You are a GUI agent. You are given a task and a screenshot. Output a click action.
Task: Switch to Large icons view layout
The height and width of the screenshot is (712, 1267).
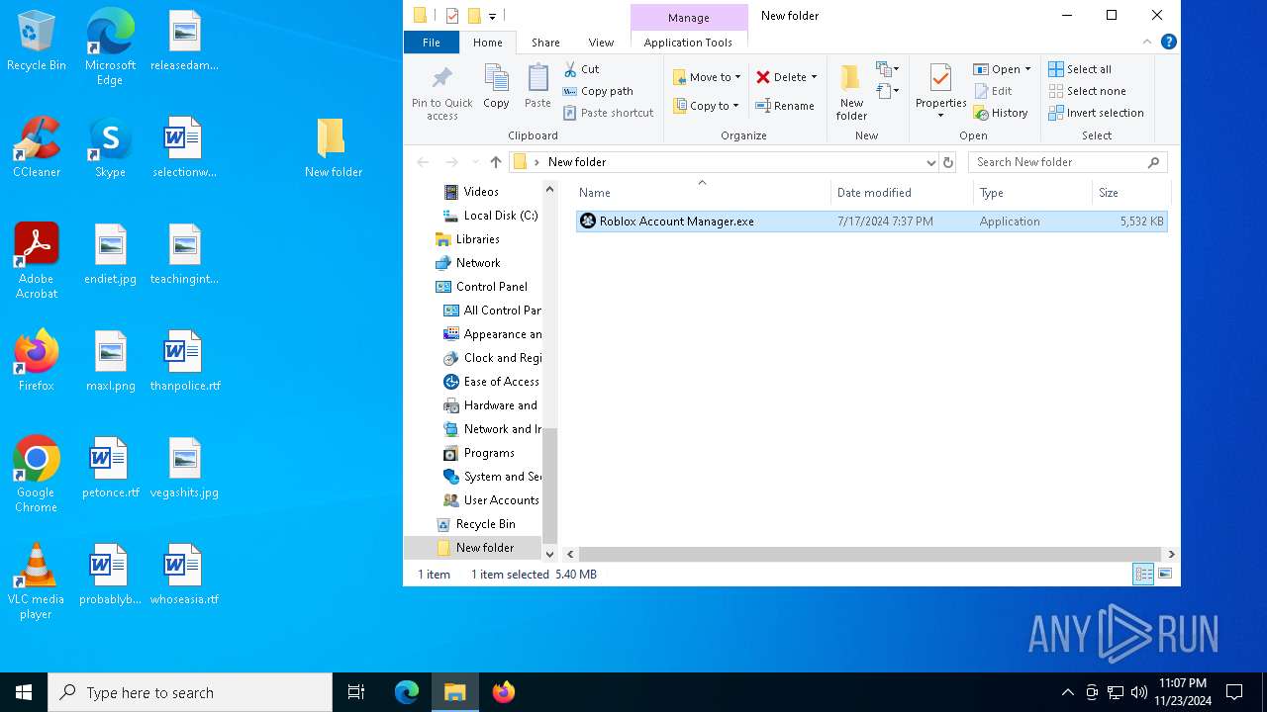click(1165, 575)
